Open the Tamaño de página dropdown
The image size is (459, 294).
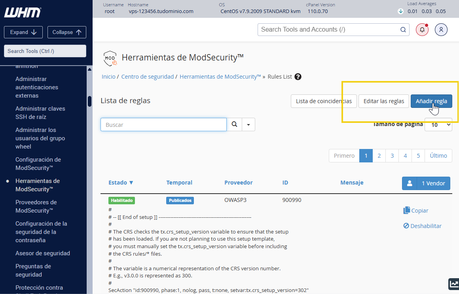(x=438, y=125)
